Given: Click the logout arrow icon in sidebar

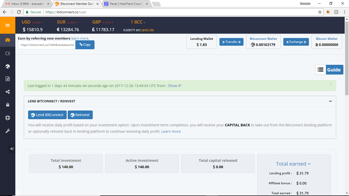Looking at the screenshot, I should coord(12,149).
